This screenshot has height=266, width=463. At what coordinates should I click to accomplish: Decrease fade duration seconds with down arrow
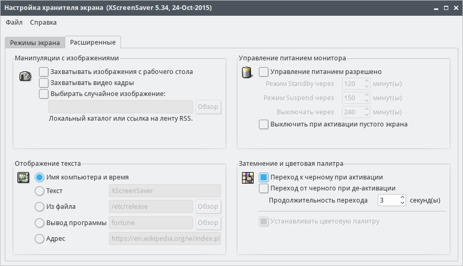[x=402, y=203]
